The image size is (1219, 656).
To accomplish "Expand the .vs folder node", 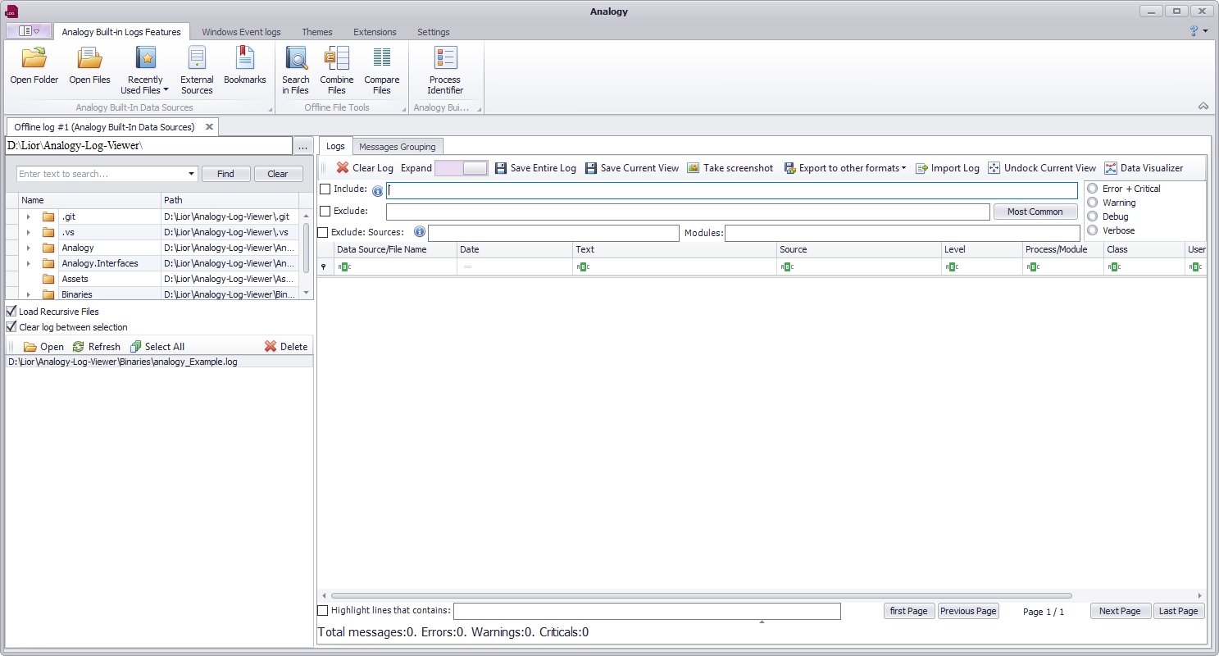I will pos(28,233).
